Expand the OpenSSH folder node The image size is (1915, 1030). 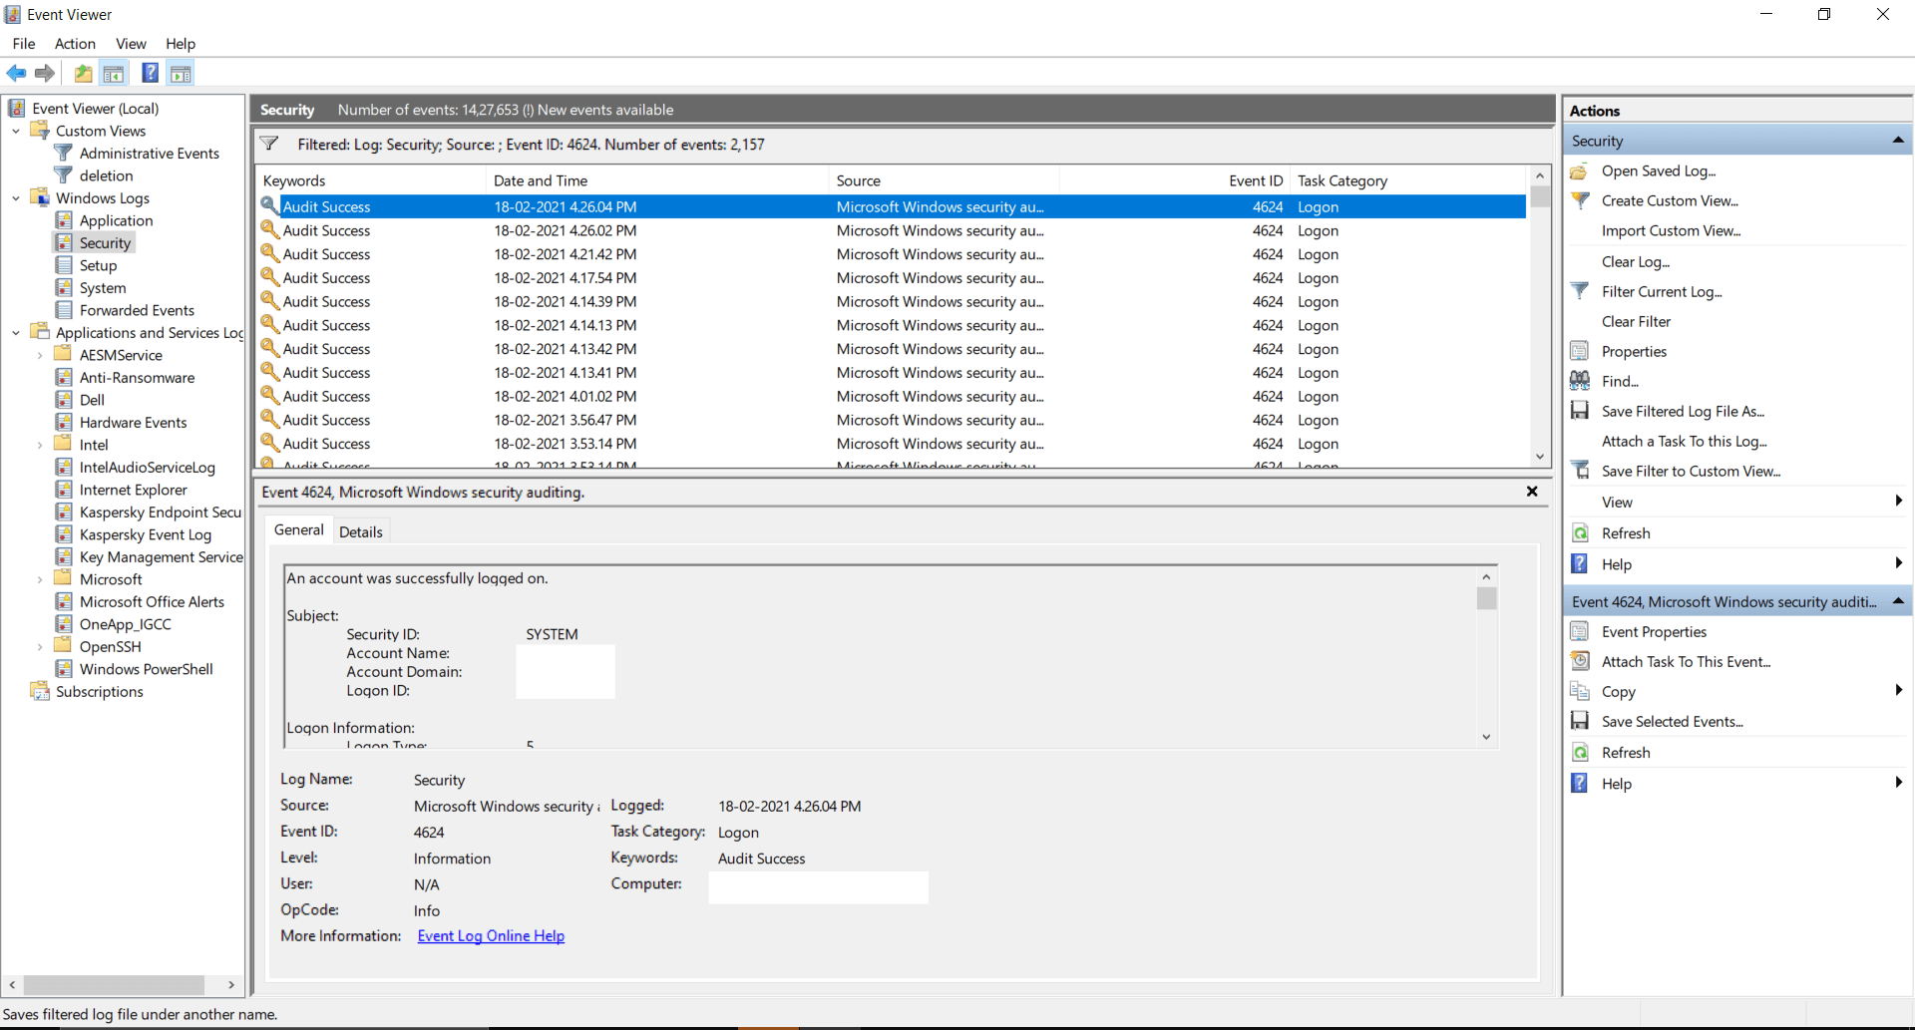coord(40,647)
